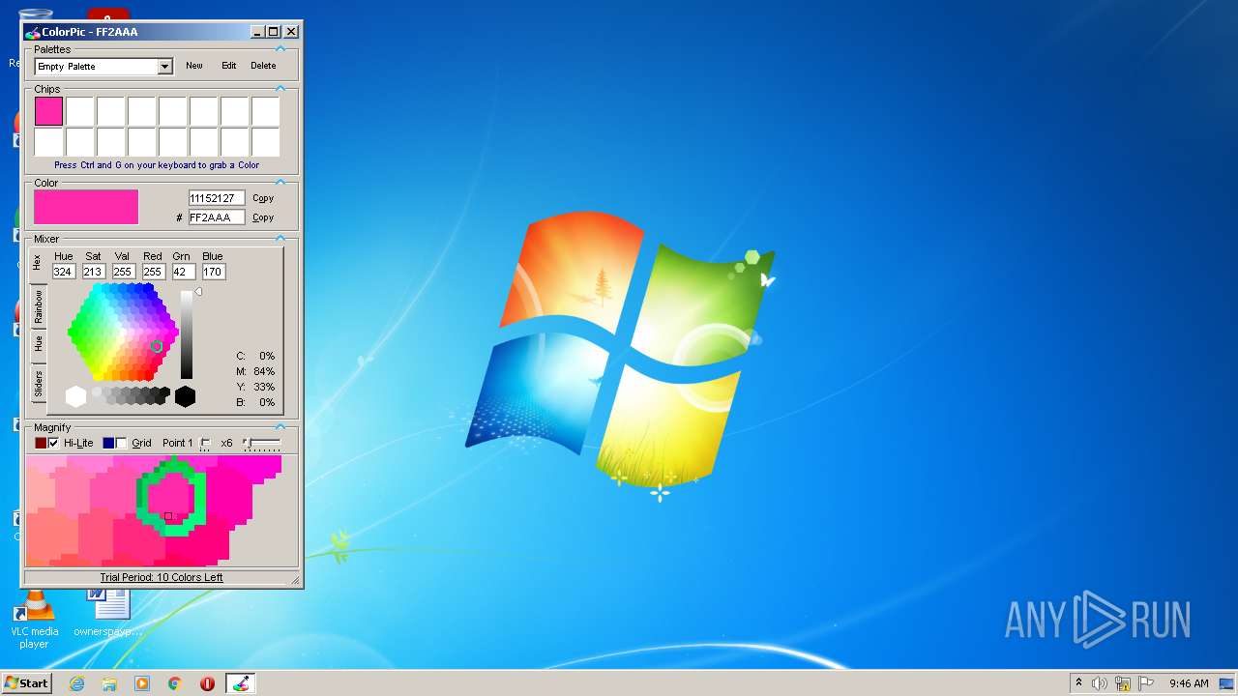Click the navy blue Grid color swatch
Viewport: 1238px width, 696px height.
[108, 444]
